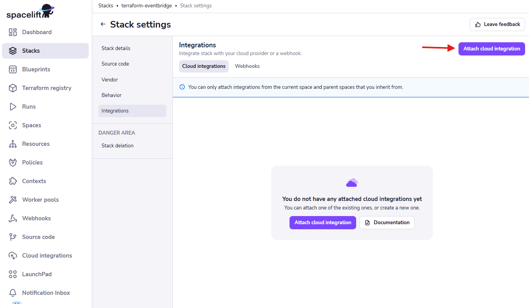Open sidebar Webhooks page
This screenshot has height=308, width=529.
coord(45,218)
